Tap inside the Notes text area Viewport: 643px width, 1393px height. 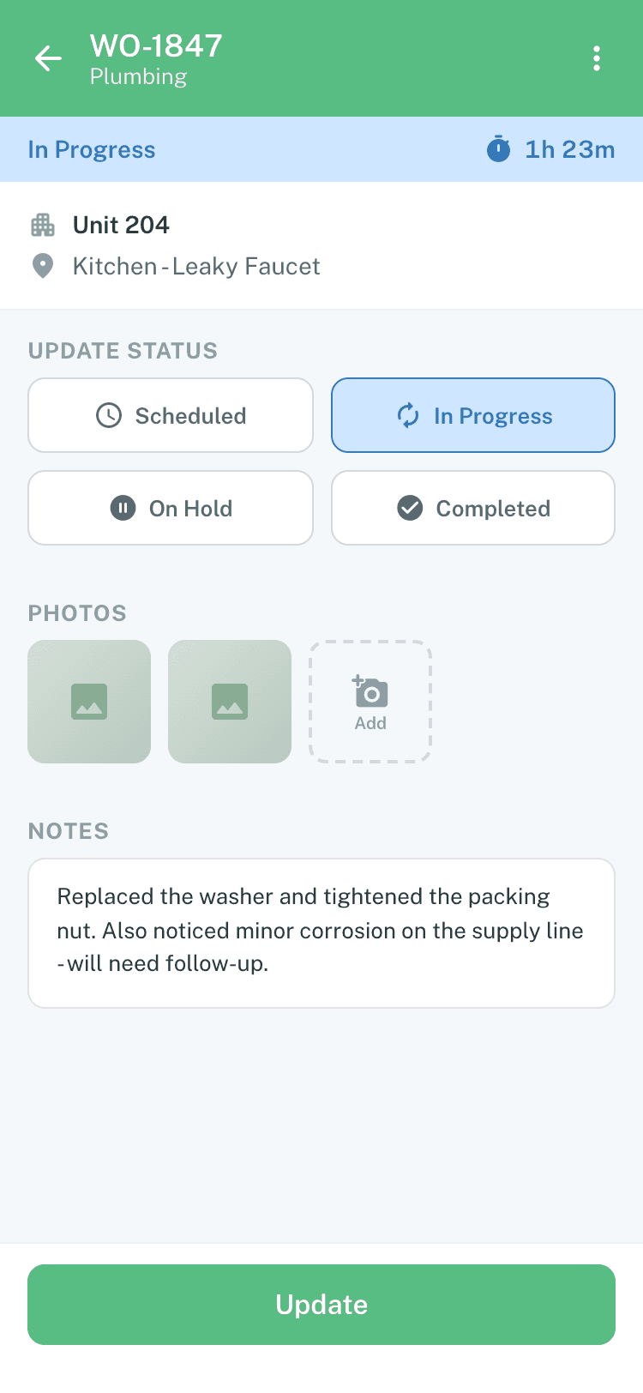pos(321,932)
